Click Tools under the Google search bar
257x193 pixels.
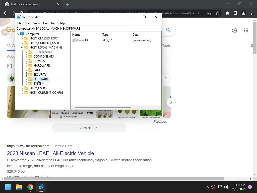tap(166, 46)
